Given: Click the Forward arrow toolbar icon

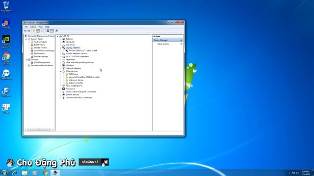Looking at the screenshot, I should coord(29,31).
